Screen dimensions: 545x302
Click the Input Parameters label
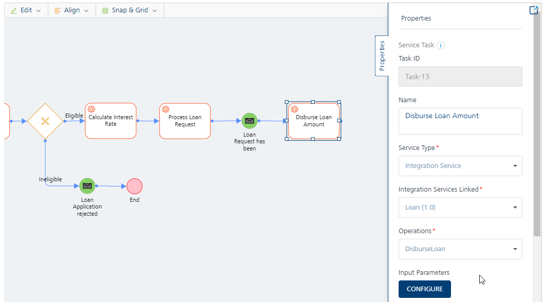[x=424, y=272]
